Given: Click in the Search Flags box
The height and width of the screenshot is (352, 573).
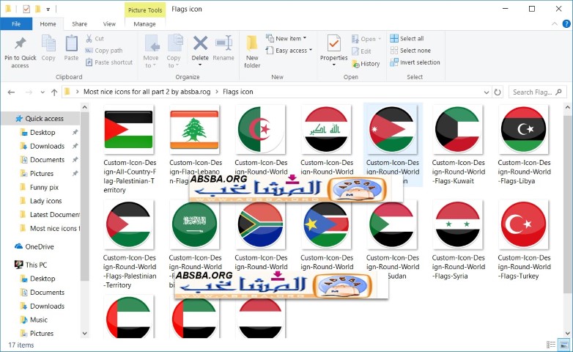Looking at the screenshot, I should 537,92.
